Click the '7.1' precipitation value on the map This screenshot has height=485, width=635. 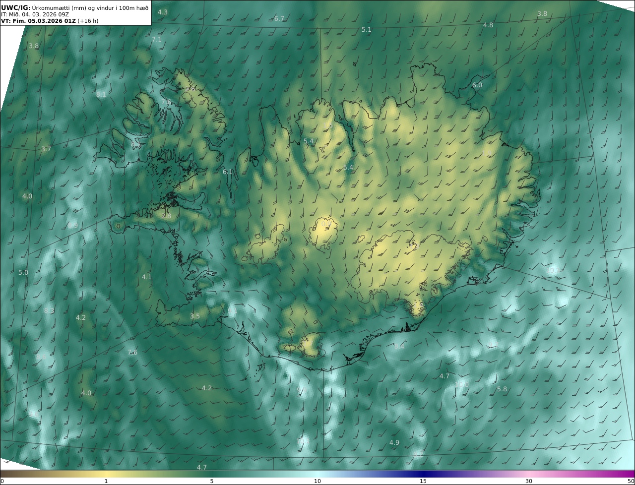(157, 40)
